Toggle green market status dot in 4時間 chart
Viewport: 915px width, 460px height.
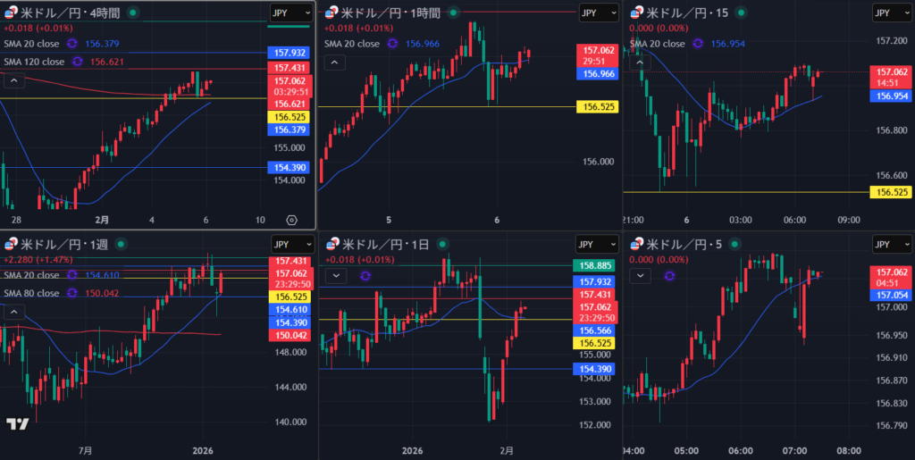pyautogui.click(x=132, y=13)
